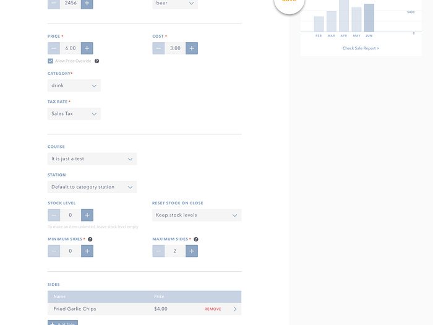The width and height of the screenshot is (433, 325).
Task: Open the Category dropdown showing drink
Action: pyautogui.click(x=74, y=85)
